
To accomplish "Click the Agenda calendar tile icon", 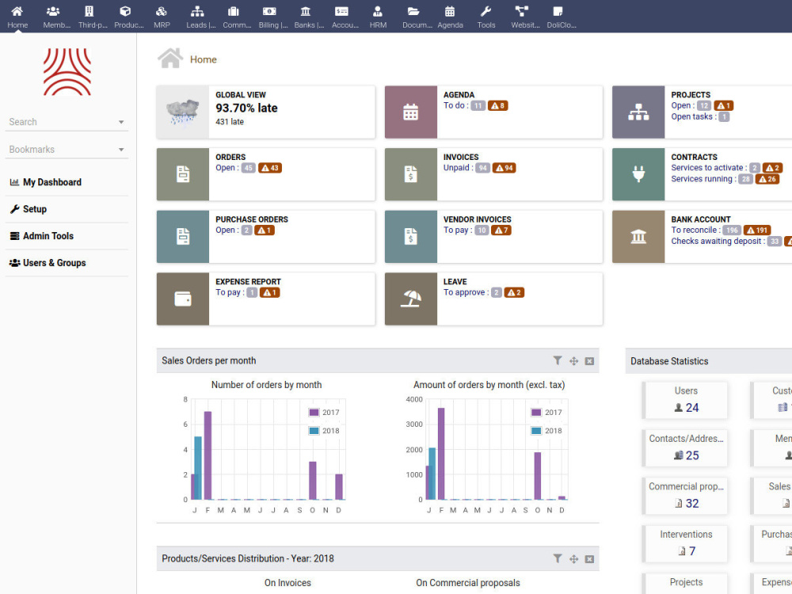I will coord(410,112).
